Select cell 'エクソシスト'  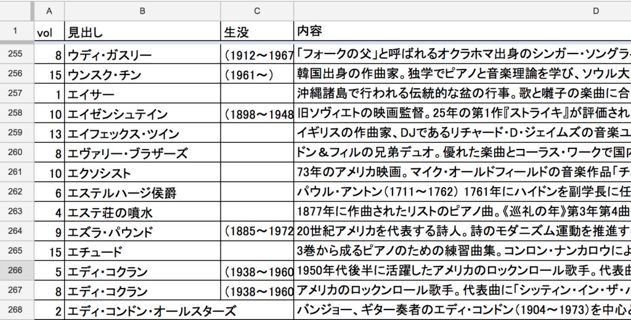tap(142, 172)
